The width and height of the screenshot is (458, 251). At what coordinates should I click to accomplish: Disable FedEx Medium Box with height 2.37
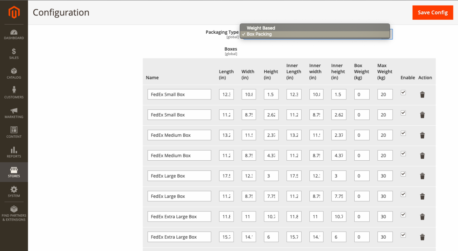click(x=403, y=133)
